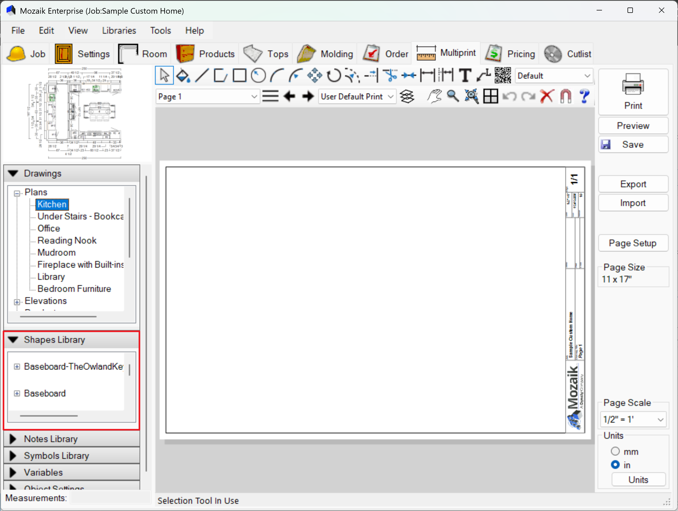Expand the Elevations tree node
This screenshot has width=678, height=511.
[x=17, y=302]
